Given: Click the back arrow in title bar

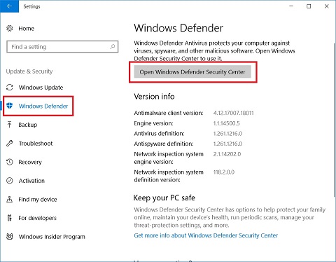Looking at the screenshot, I should (x=9, y=6).
